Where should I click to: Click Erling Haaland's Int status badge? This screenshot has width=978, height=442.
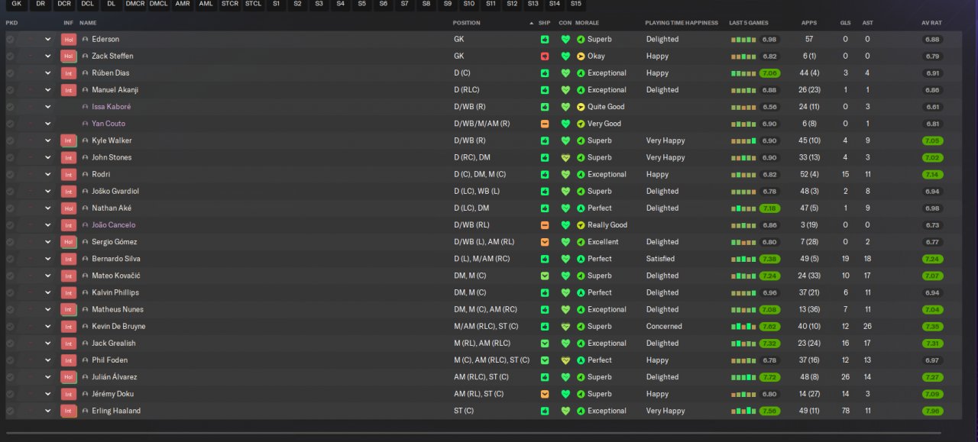[x=68, y=411]
